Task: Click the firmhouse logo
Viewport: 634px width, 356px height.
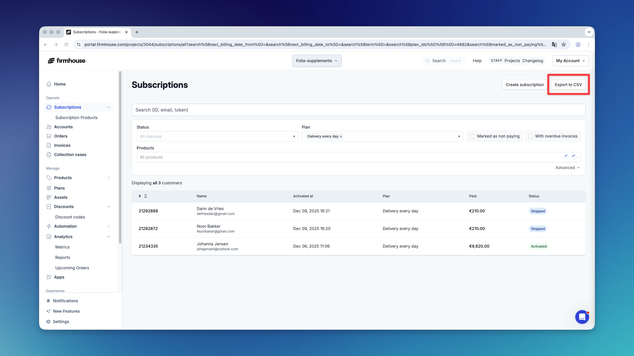Action: (67, 61)
